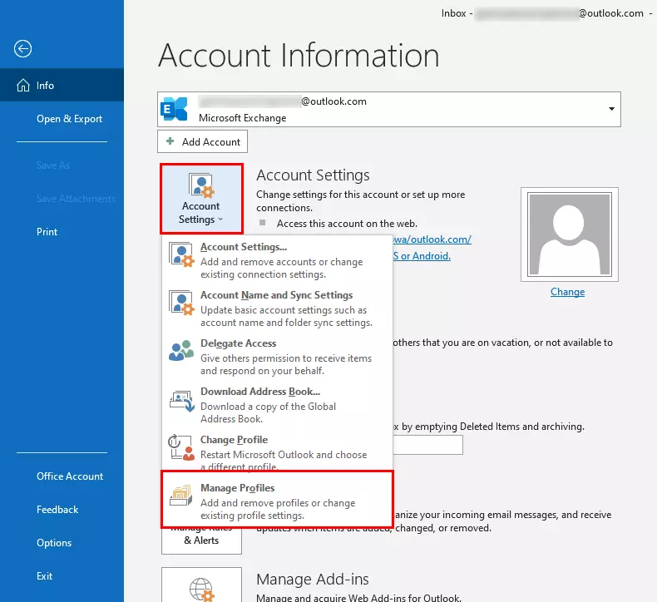Open Feedback in the sidebar
Image resolution: width=657 pixels, height=602 pixels.
(62, 510)
